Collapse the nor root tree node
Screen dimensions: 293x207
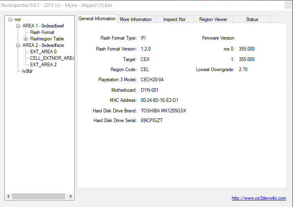tap(10, 19)
